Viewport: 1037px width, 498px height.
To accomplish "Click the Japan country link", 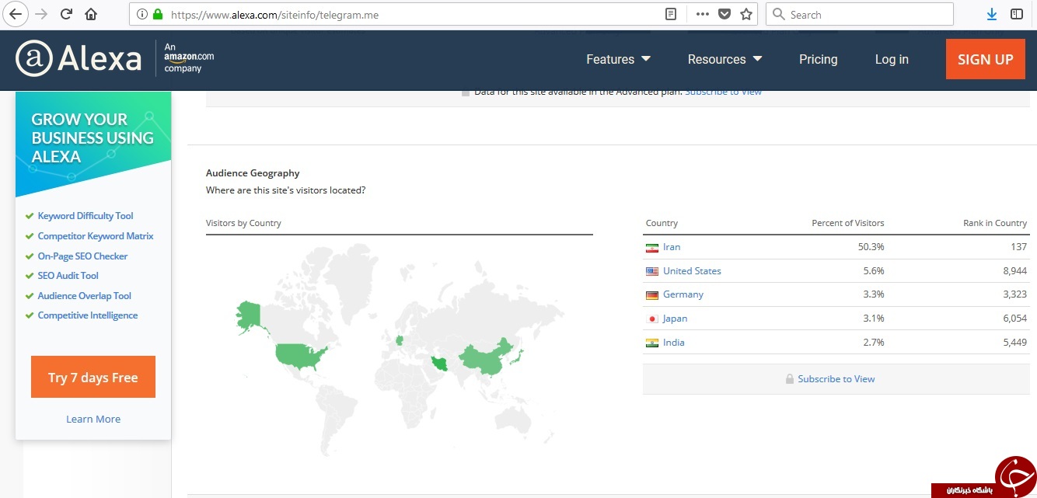I will 675,319.
